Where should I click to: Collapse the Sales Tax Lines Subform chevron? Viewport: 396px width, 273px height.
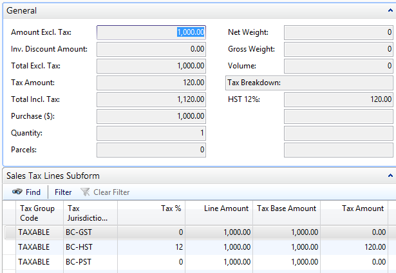tap(390, 176)
